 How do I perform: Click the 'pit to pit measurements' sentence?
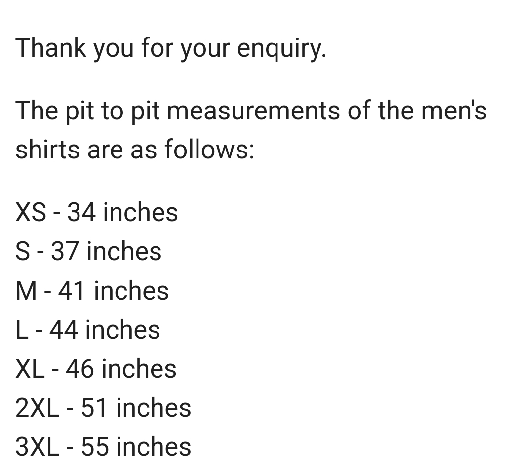click(x=251, y=130)
